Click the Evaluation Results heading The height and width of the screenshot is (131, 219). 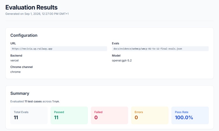[x=32, y=7]
